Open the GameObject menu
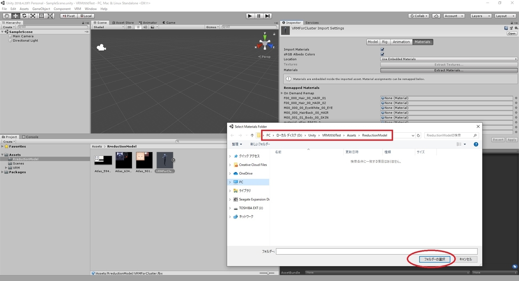This screenshot has width=519, height=281. [x=41, y=9]
